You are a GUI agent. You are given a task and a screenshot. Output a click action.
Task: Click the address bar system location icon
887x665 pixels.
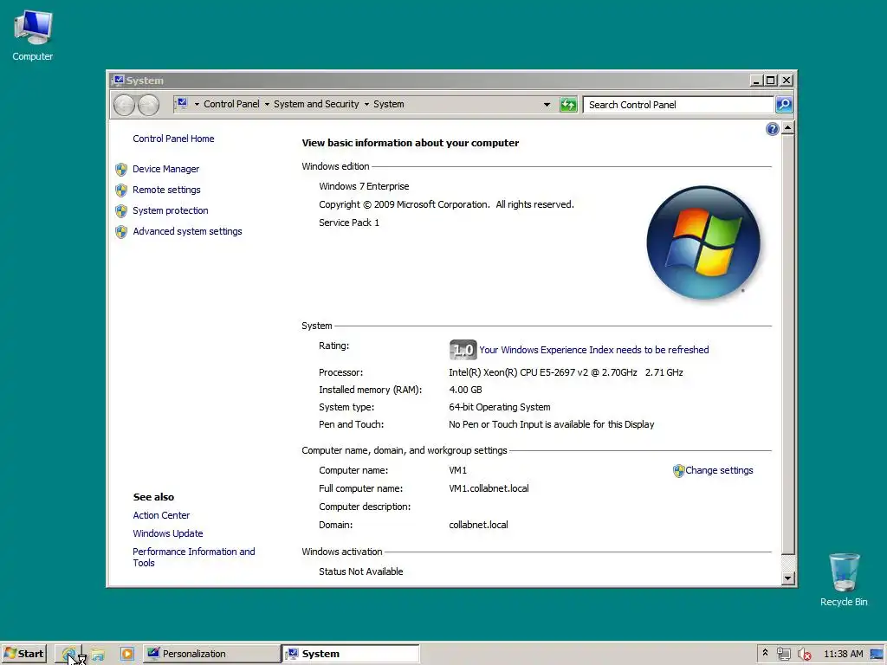point(182,104)
